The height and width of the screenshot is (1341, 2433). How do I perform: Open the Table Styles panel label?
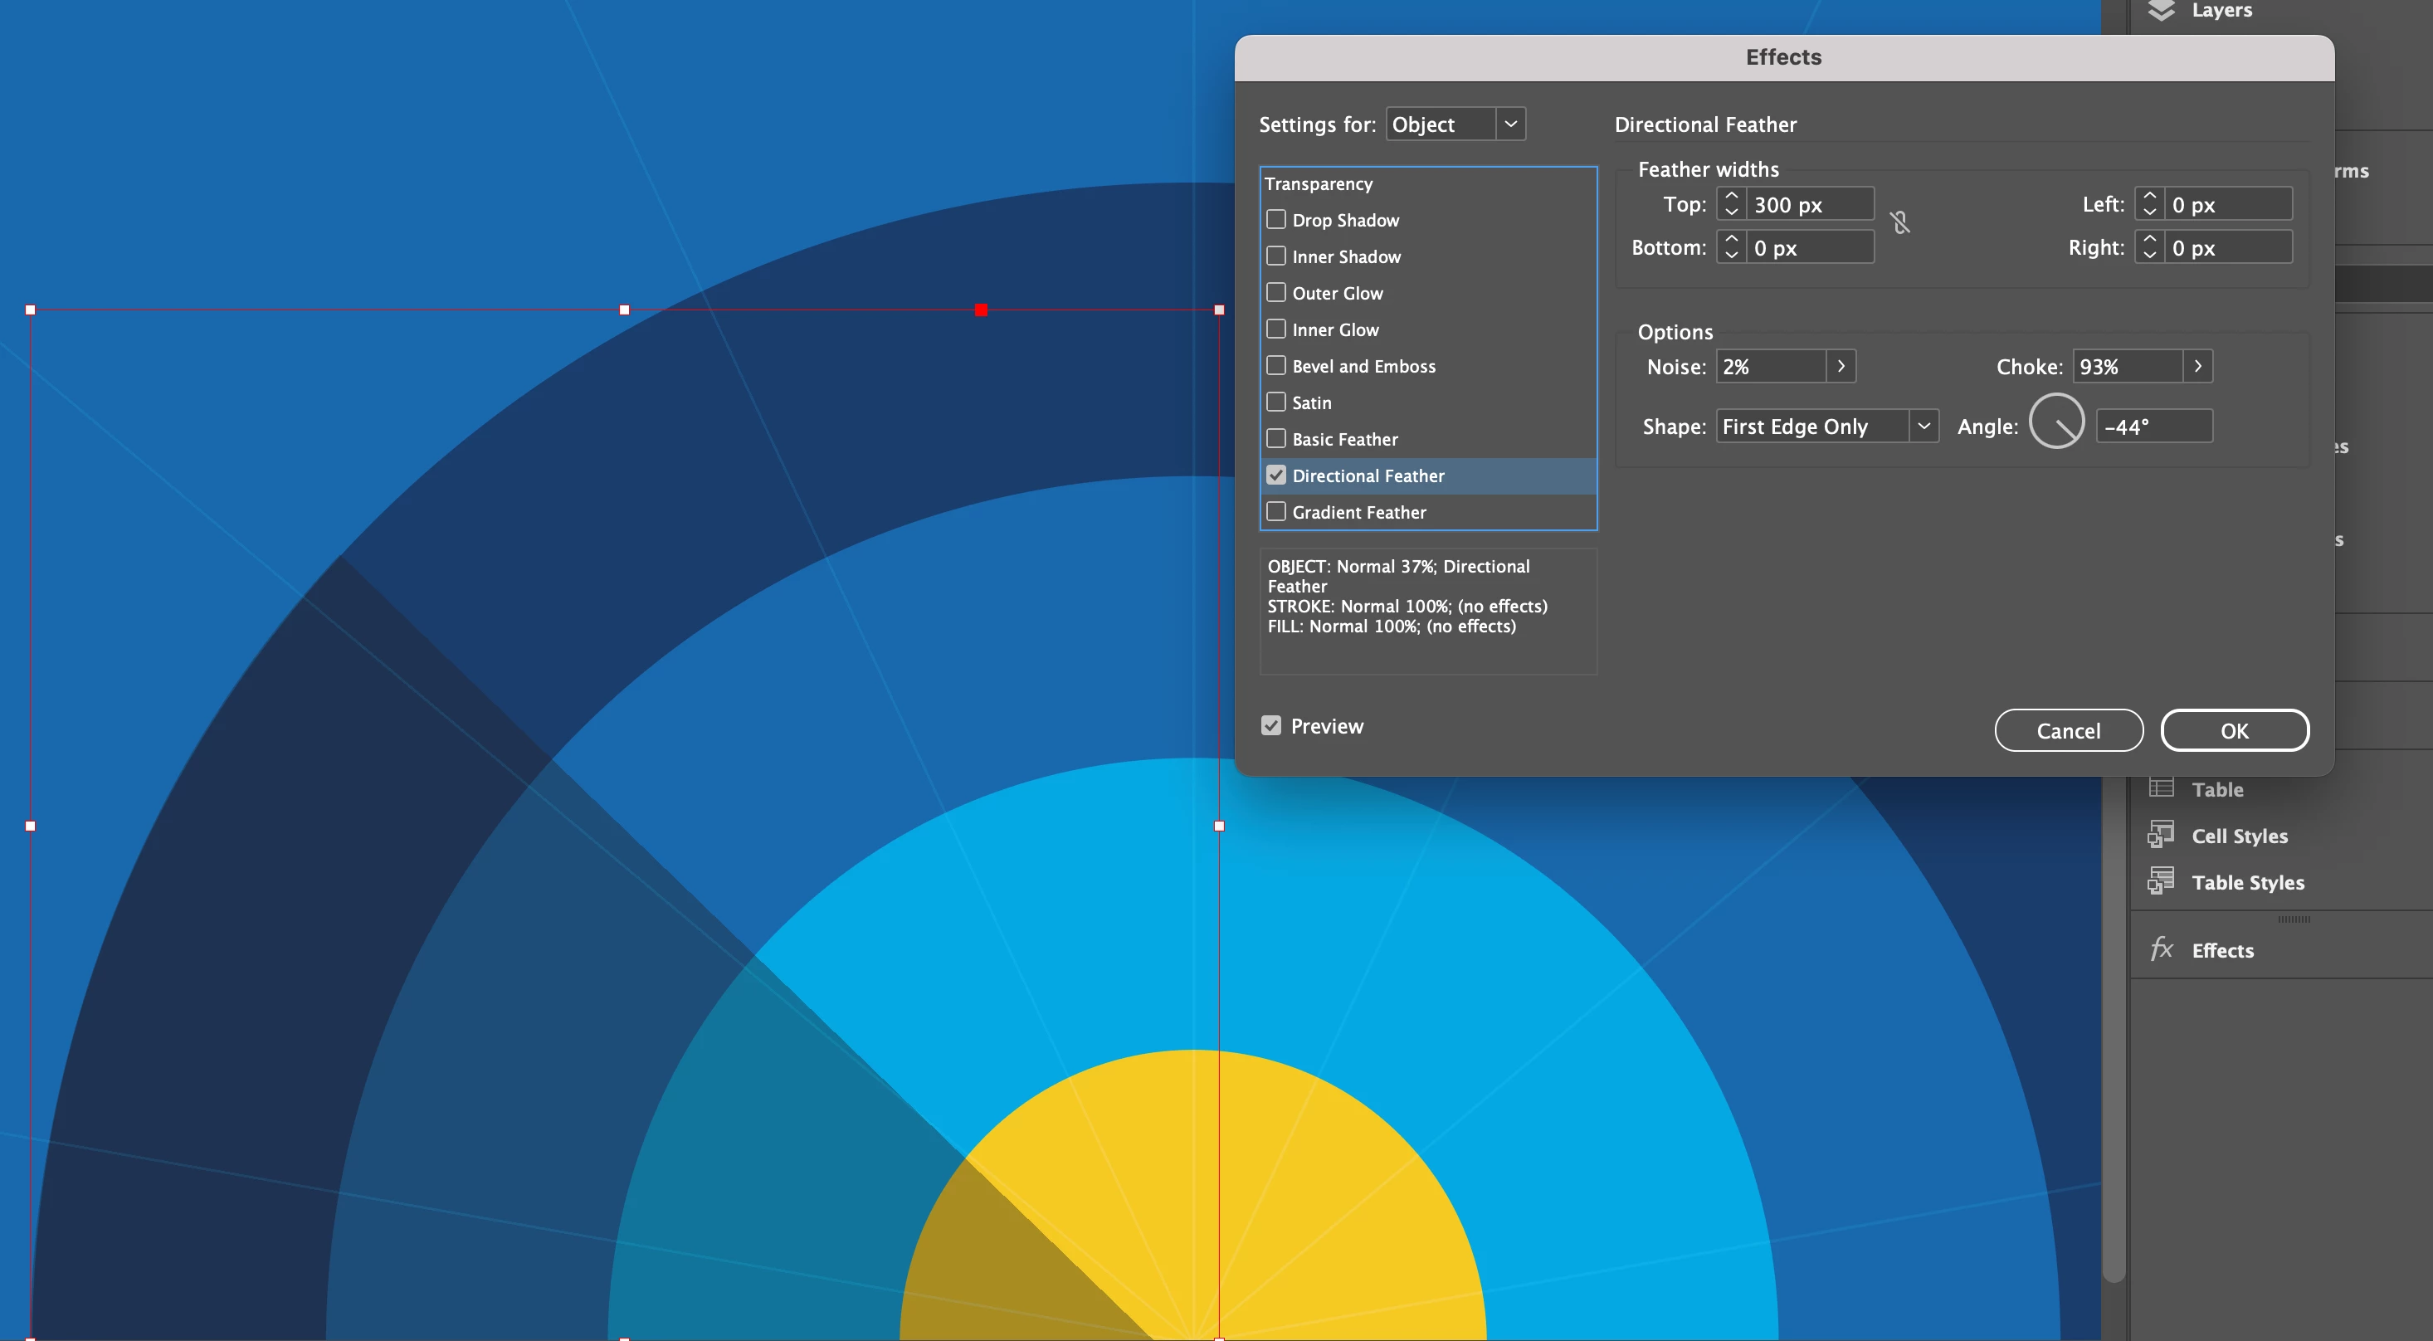(2248, 882)
